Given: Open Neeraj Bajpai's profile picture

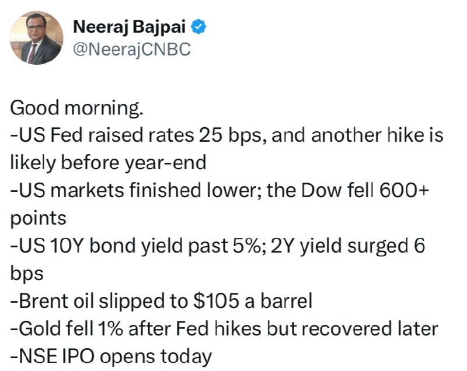Looking at the screenshot, I should pos(36,38).
